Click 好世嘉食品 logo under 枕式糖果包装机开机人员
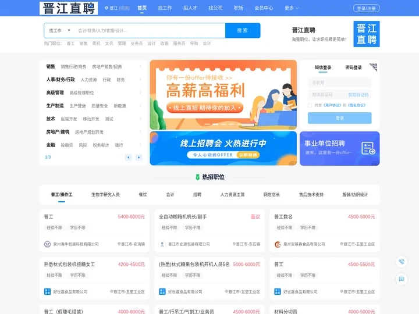 pyautogui.click(x=162, y=291)
